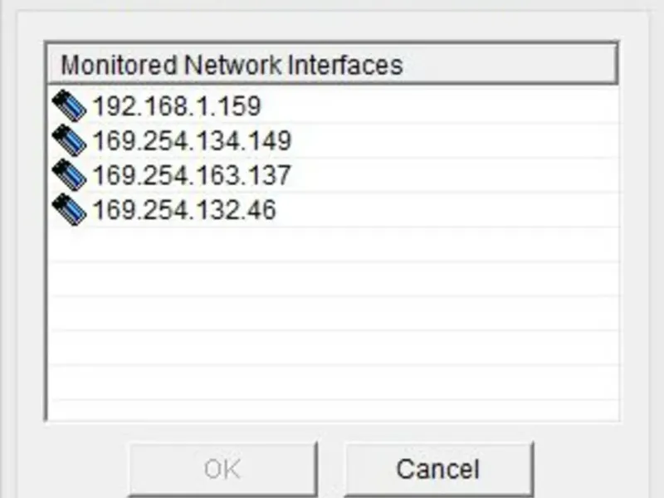Click the first empty row below 169.254.132.46

pos(332,245)
